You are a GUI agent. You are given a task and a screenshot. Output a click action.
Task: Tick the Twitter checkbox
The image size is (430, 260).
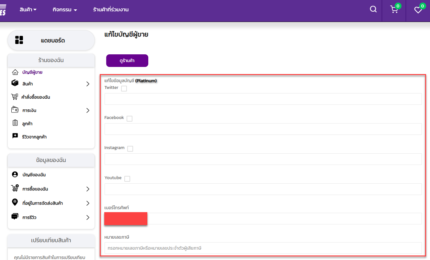[x=124, y=89]
